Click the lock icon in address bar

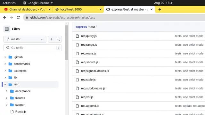point(27,18)
